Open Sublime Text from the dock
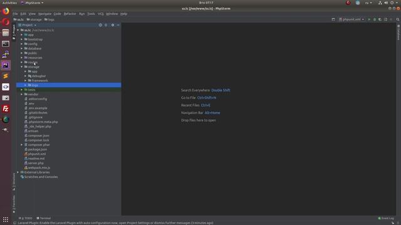This screenshot has height=225, width=401. (x=6, y=76)
